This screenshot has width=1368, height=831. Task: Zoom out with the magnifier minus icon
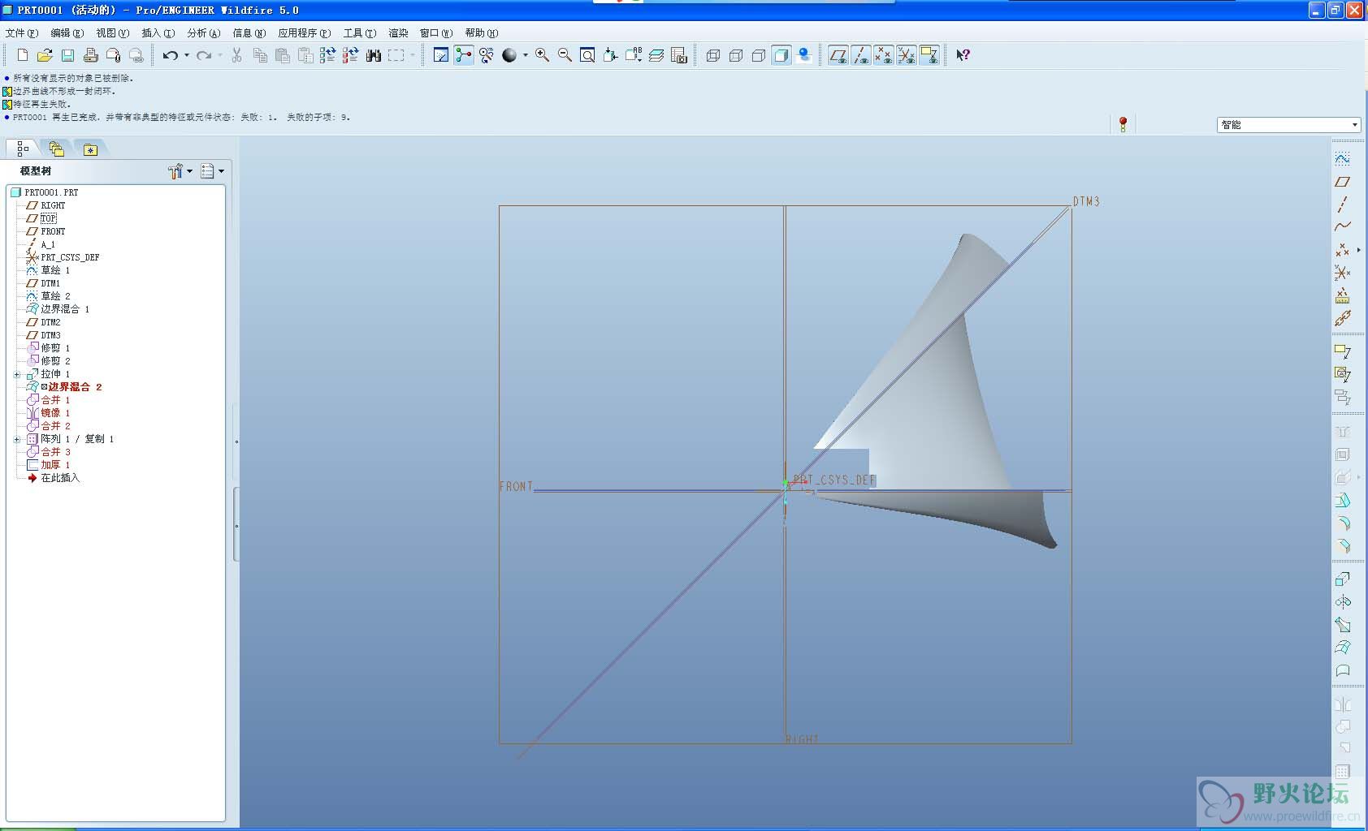[x=565, y=55]
